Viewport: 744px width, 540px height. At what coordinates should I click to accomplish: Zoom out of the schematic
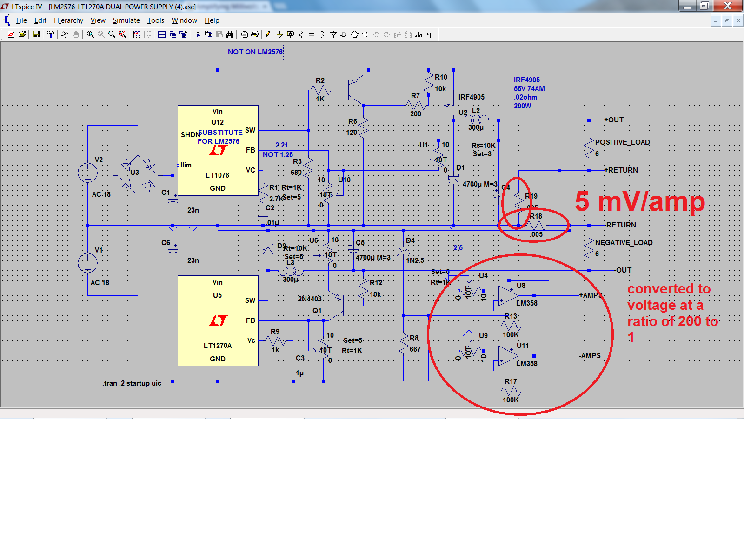(x=112, y=34)
